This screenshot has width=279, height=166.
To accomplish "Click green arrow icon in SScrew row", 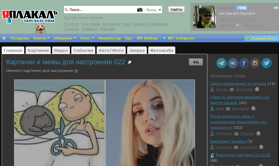I will pos(232,89).
